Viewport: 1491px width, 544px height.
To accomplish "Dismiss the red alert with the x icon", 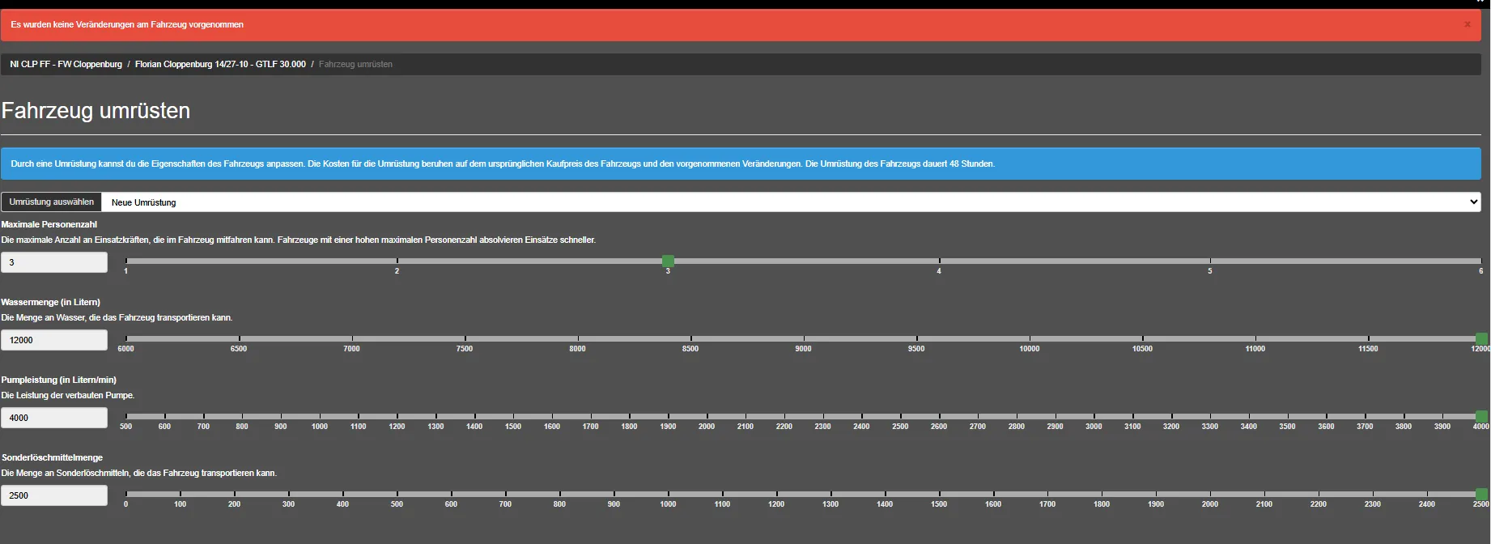I will [1467, 24].
